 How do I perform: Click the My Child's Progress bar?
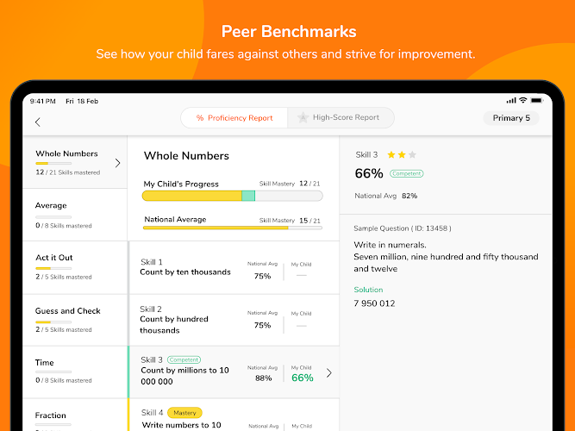pos(233,196)
